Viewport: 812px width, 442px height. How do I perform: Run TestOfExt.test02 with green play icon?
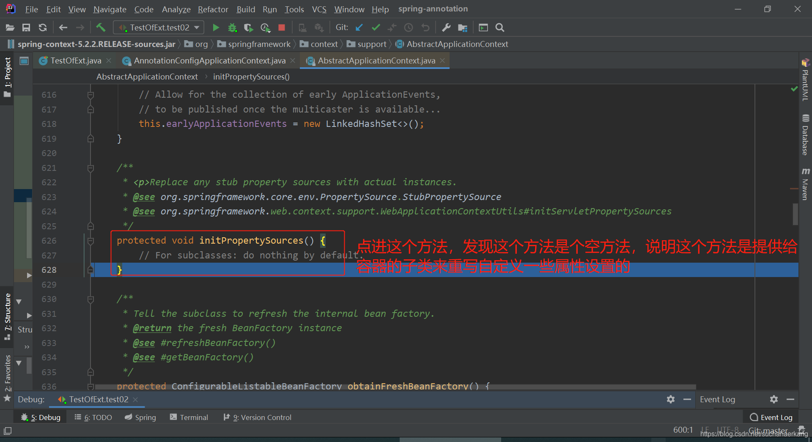point(216,27)
